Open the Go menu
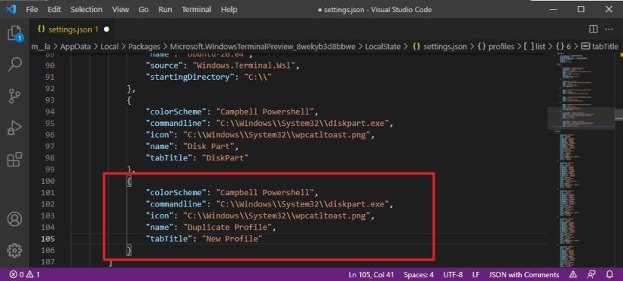623x281 pixels. coord(143,9)
